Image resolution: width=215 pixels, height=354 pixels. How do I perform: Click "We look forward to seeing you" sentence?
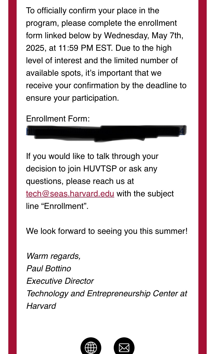106,231
